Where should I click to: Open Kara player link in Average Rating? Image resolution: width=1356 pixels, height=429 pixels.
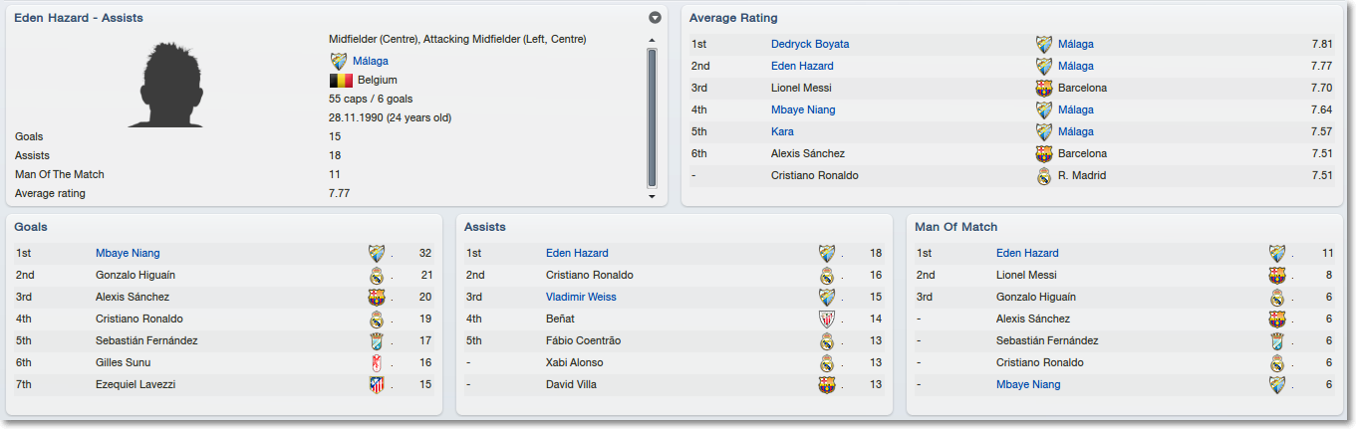pyautogui.click(x=782, y=131)
